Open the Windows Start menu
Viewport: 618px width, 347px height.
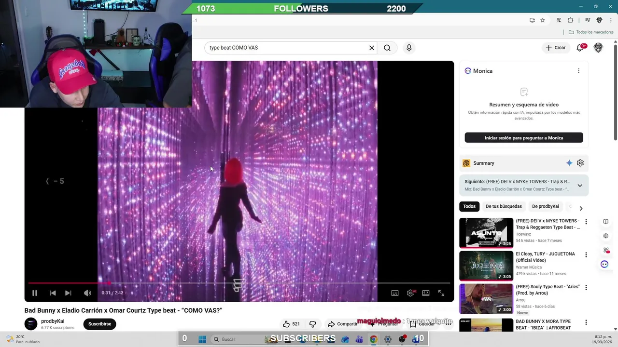point(202,339)
